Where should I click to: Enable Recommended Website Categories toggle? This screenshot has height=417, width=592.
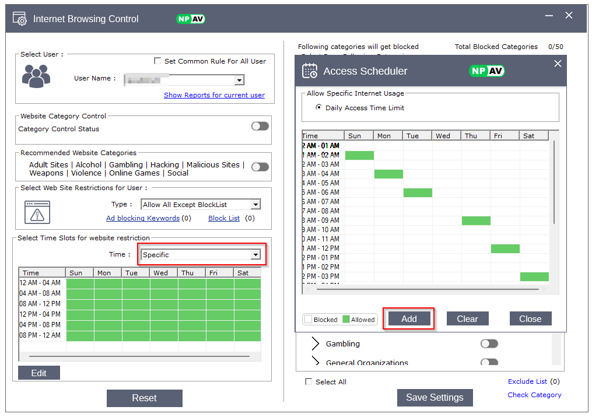(260, 167)
